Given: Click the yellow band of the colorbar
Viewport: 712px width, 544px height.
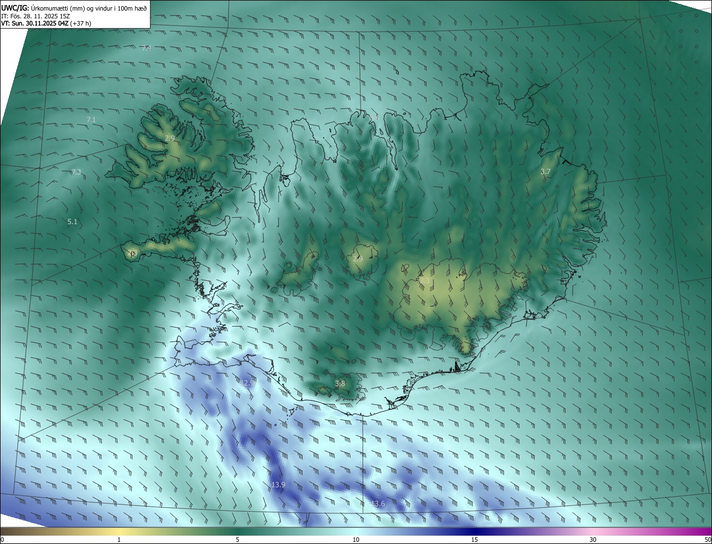Looking at the screenshot, I should (x=119, y=531).
